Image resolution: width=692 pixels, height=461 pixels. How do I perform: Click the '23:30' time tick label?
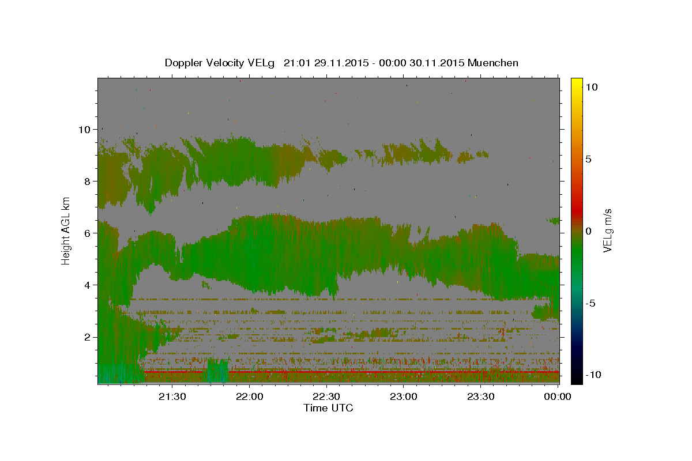click(481, 396)
